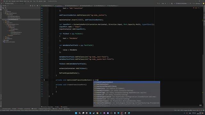
Task: Collapse the Scripts folder
Action: click(x=4, y=23)
